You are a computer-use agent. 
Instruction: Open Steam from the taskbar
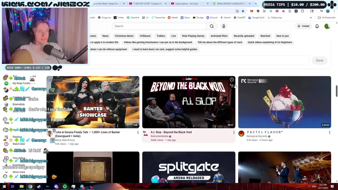39,187
